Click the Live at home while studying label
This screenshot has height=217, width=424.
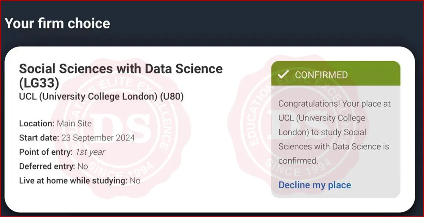[x=73, y=181]
